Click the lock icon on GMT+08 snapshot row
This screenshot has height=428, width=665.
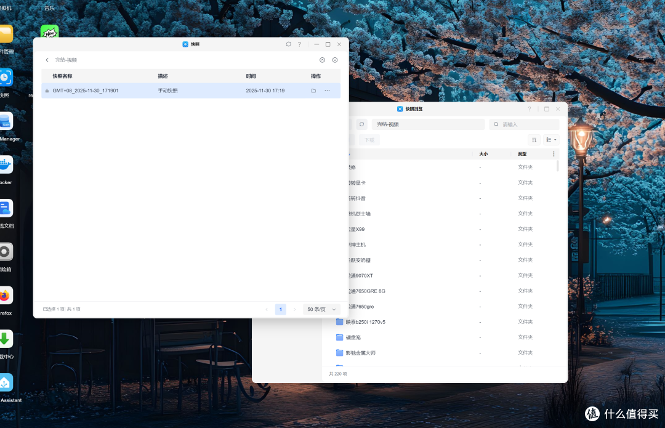pyautogui.click(x=47, y=91)
